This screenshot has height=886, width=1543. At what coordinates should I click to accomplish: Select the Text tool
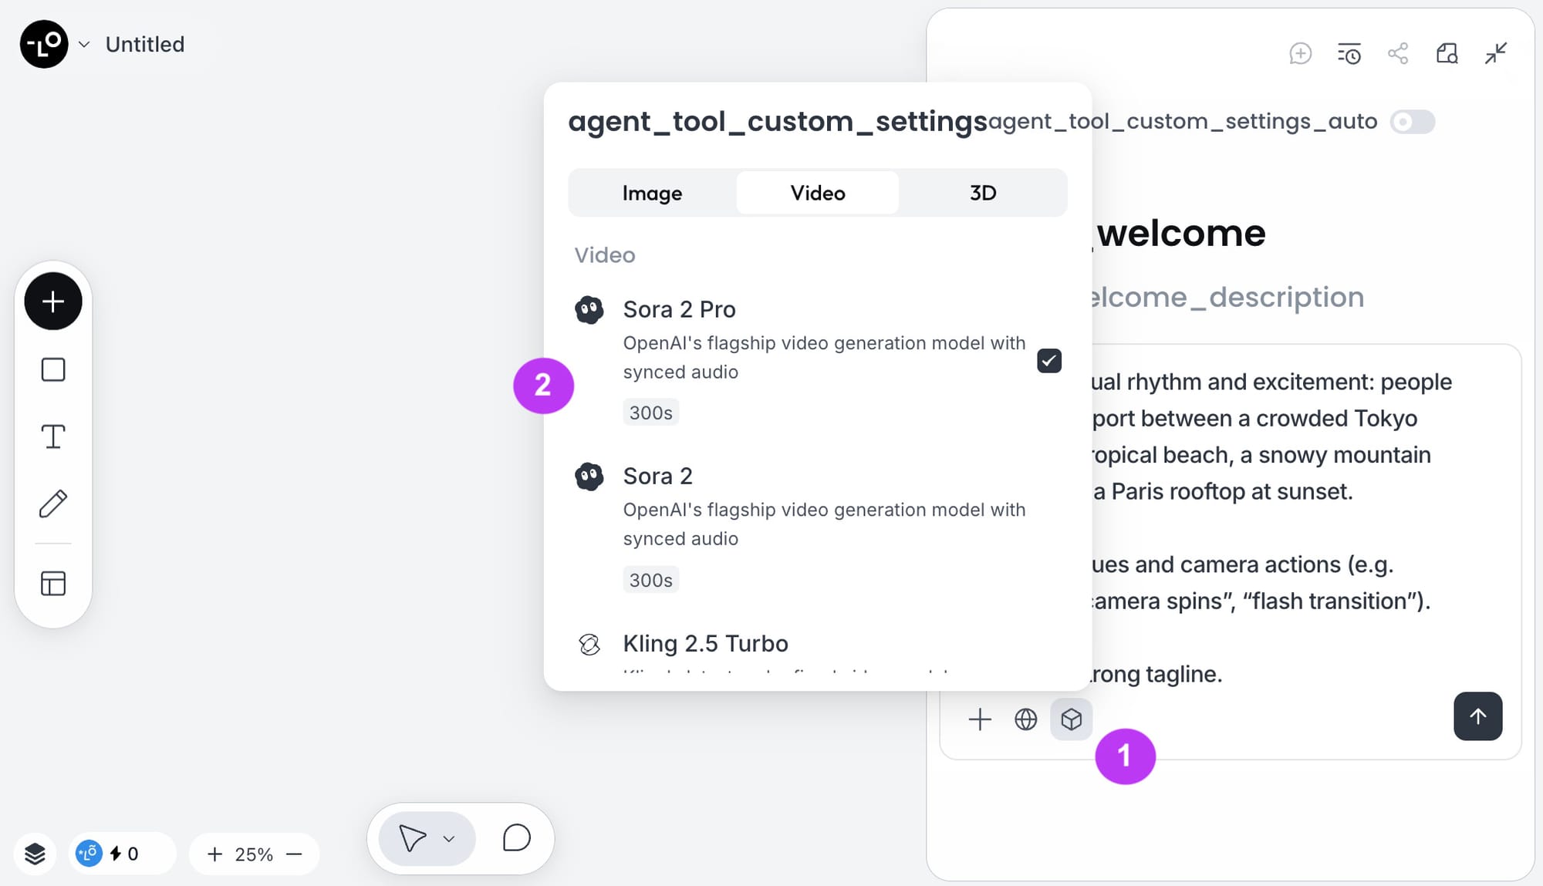point(52,437)
